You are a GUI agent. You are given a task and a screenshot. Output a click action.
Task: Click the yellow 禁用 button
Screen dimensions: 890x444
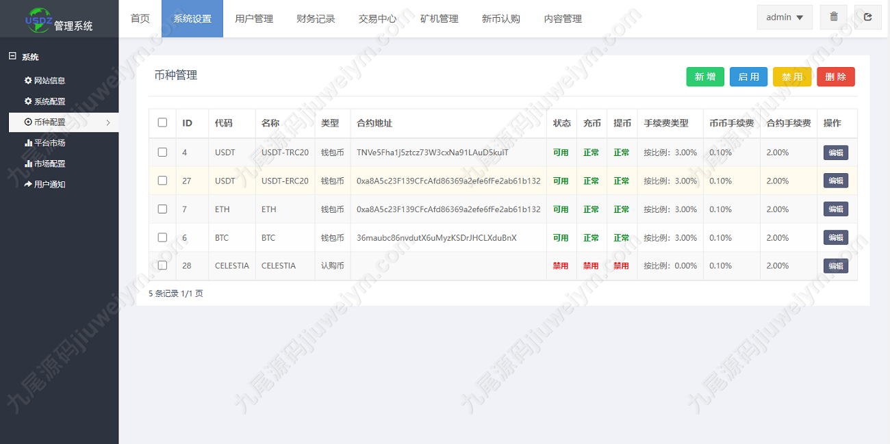click(792, 77)
